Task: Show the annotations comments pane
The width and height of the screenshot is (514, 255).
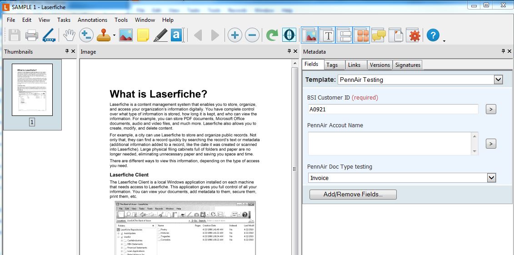Action: 379,35
